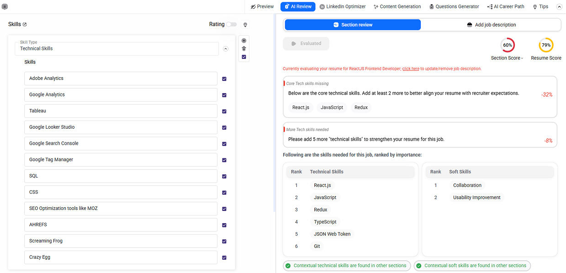Edit the Screaming Frog skill field
Image resolution: width=566 pixels, height=273 pixels.
121,241
